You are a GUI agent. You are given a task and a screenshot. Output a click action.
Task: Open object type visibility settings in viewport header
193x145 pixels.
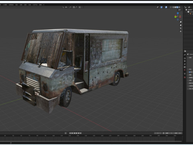[x=158, y=7]
